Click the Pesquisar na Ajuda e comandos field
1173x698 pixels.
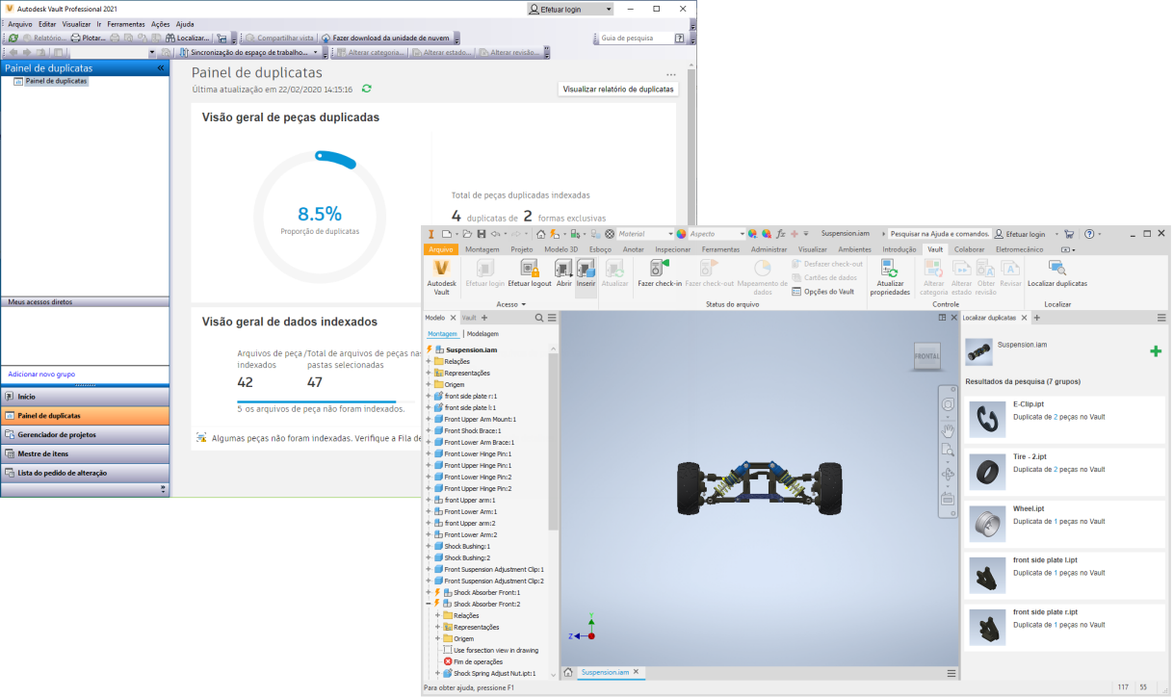point(938,234)
